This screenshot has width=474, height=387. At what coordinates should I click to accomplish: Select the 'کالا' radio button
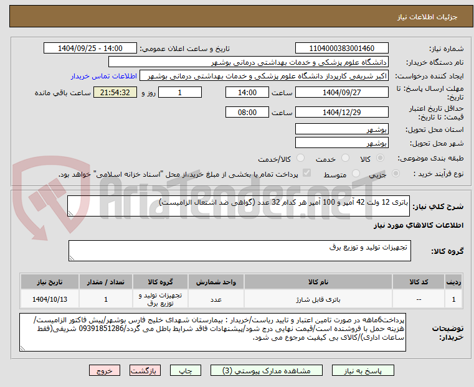381,158
